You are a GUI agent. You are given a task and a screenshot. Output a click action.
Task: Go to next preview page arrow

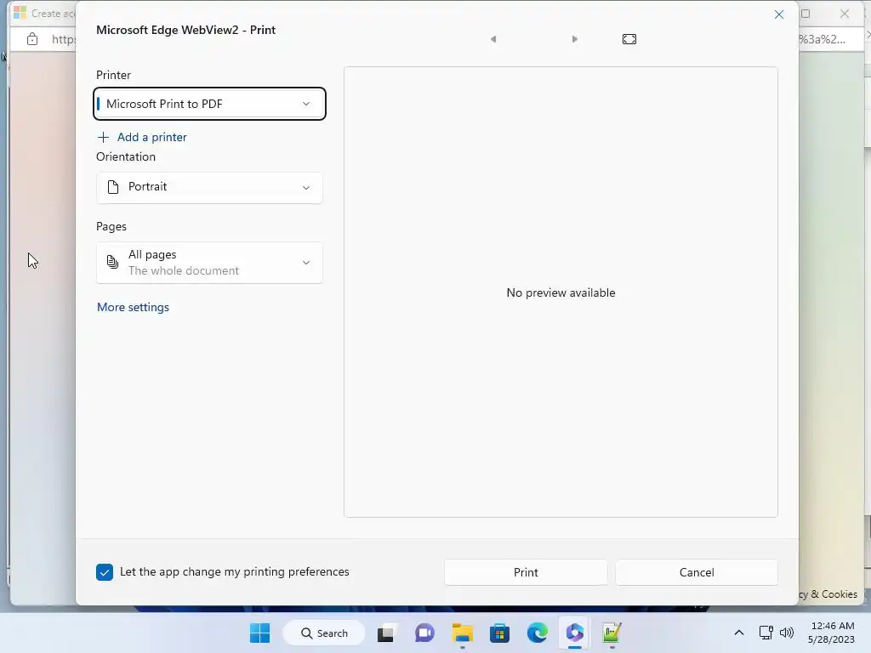[575, 39]
